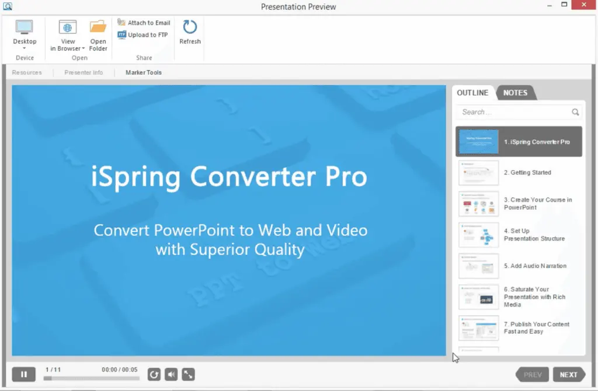Maximize the Presentation Preview window
Screen dimensions: 598x391
coord(565,5)
